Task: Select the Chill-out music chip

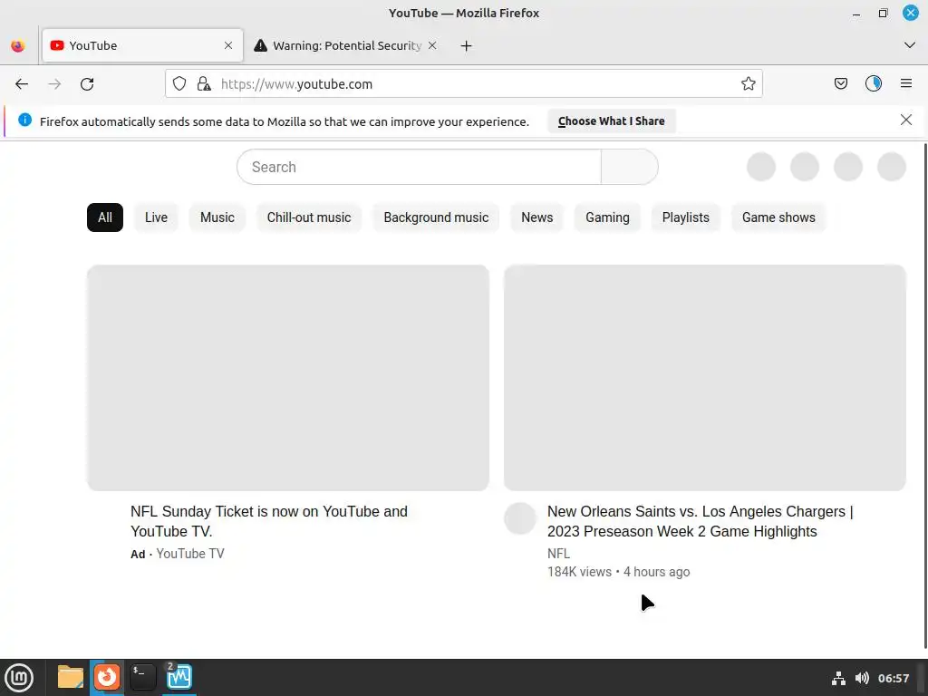Action: [309, 217]
